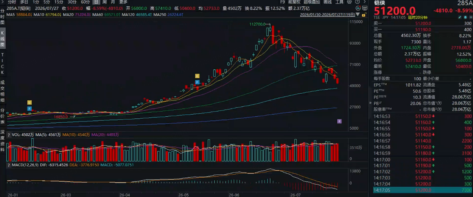Click the 画线 drawing tools button
473x197 pixels.
pos(328,2)
